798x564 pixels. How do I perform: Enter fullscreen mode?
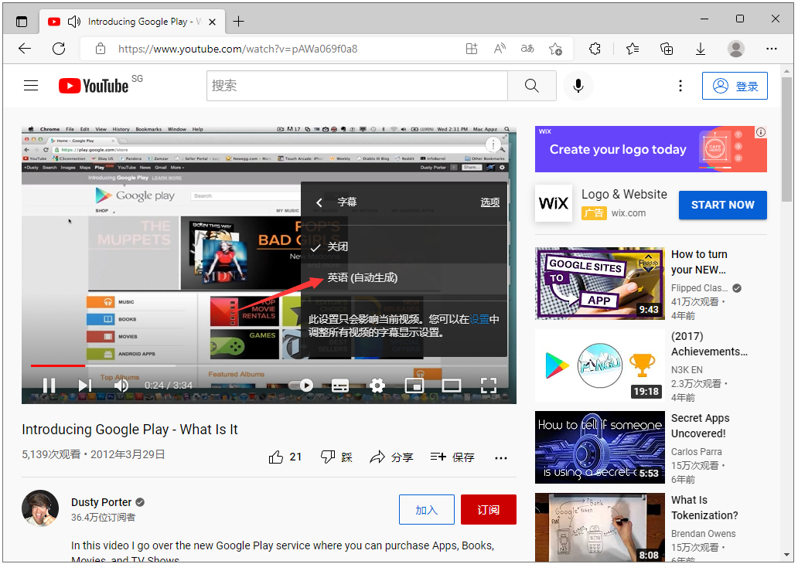(489, 386)
